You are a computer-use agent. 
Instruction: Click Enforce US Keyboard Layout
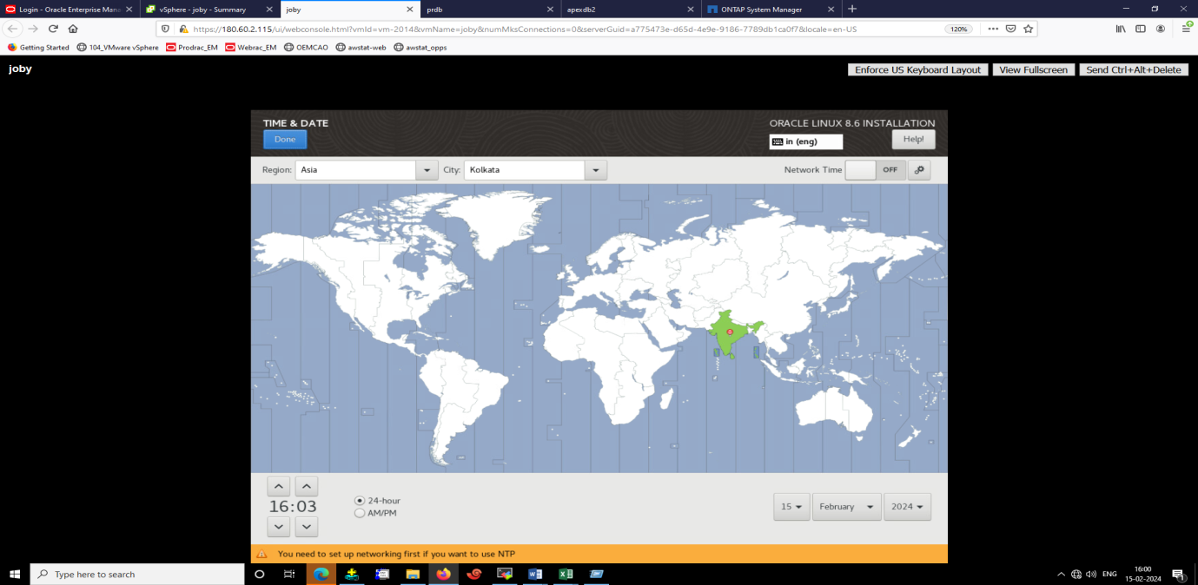click(917, 69)
